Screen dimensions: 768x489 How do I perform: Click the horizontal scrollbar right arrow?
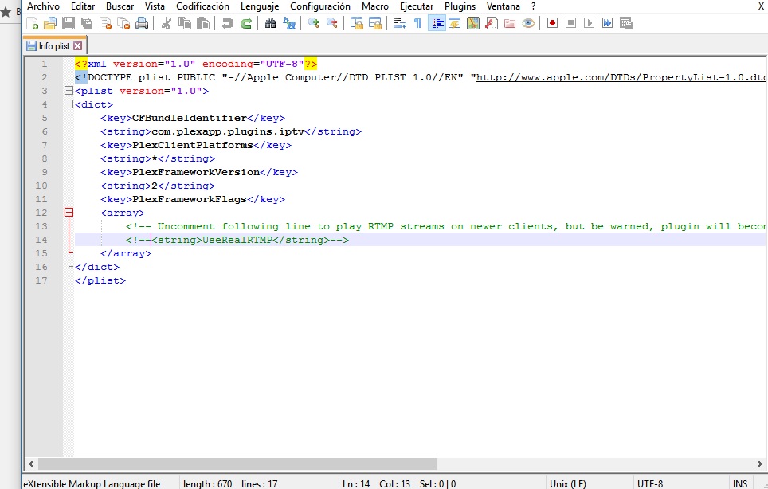[760, 463]
